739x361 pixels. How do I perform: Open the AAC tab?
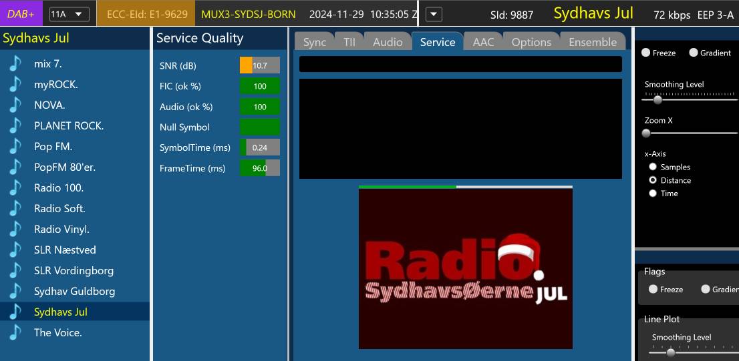click(483, 42)
